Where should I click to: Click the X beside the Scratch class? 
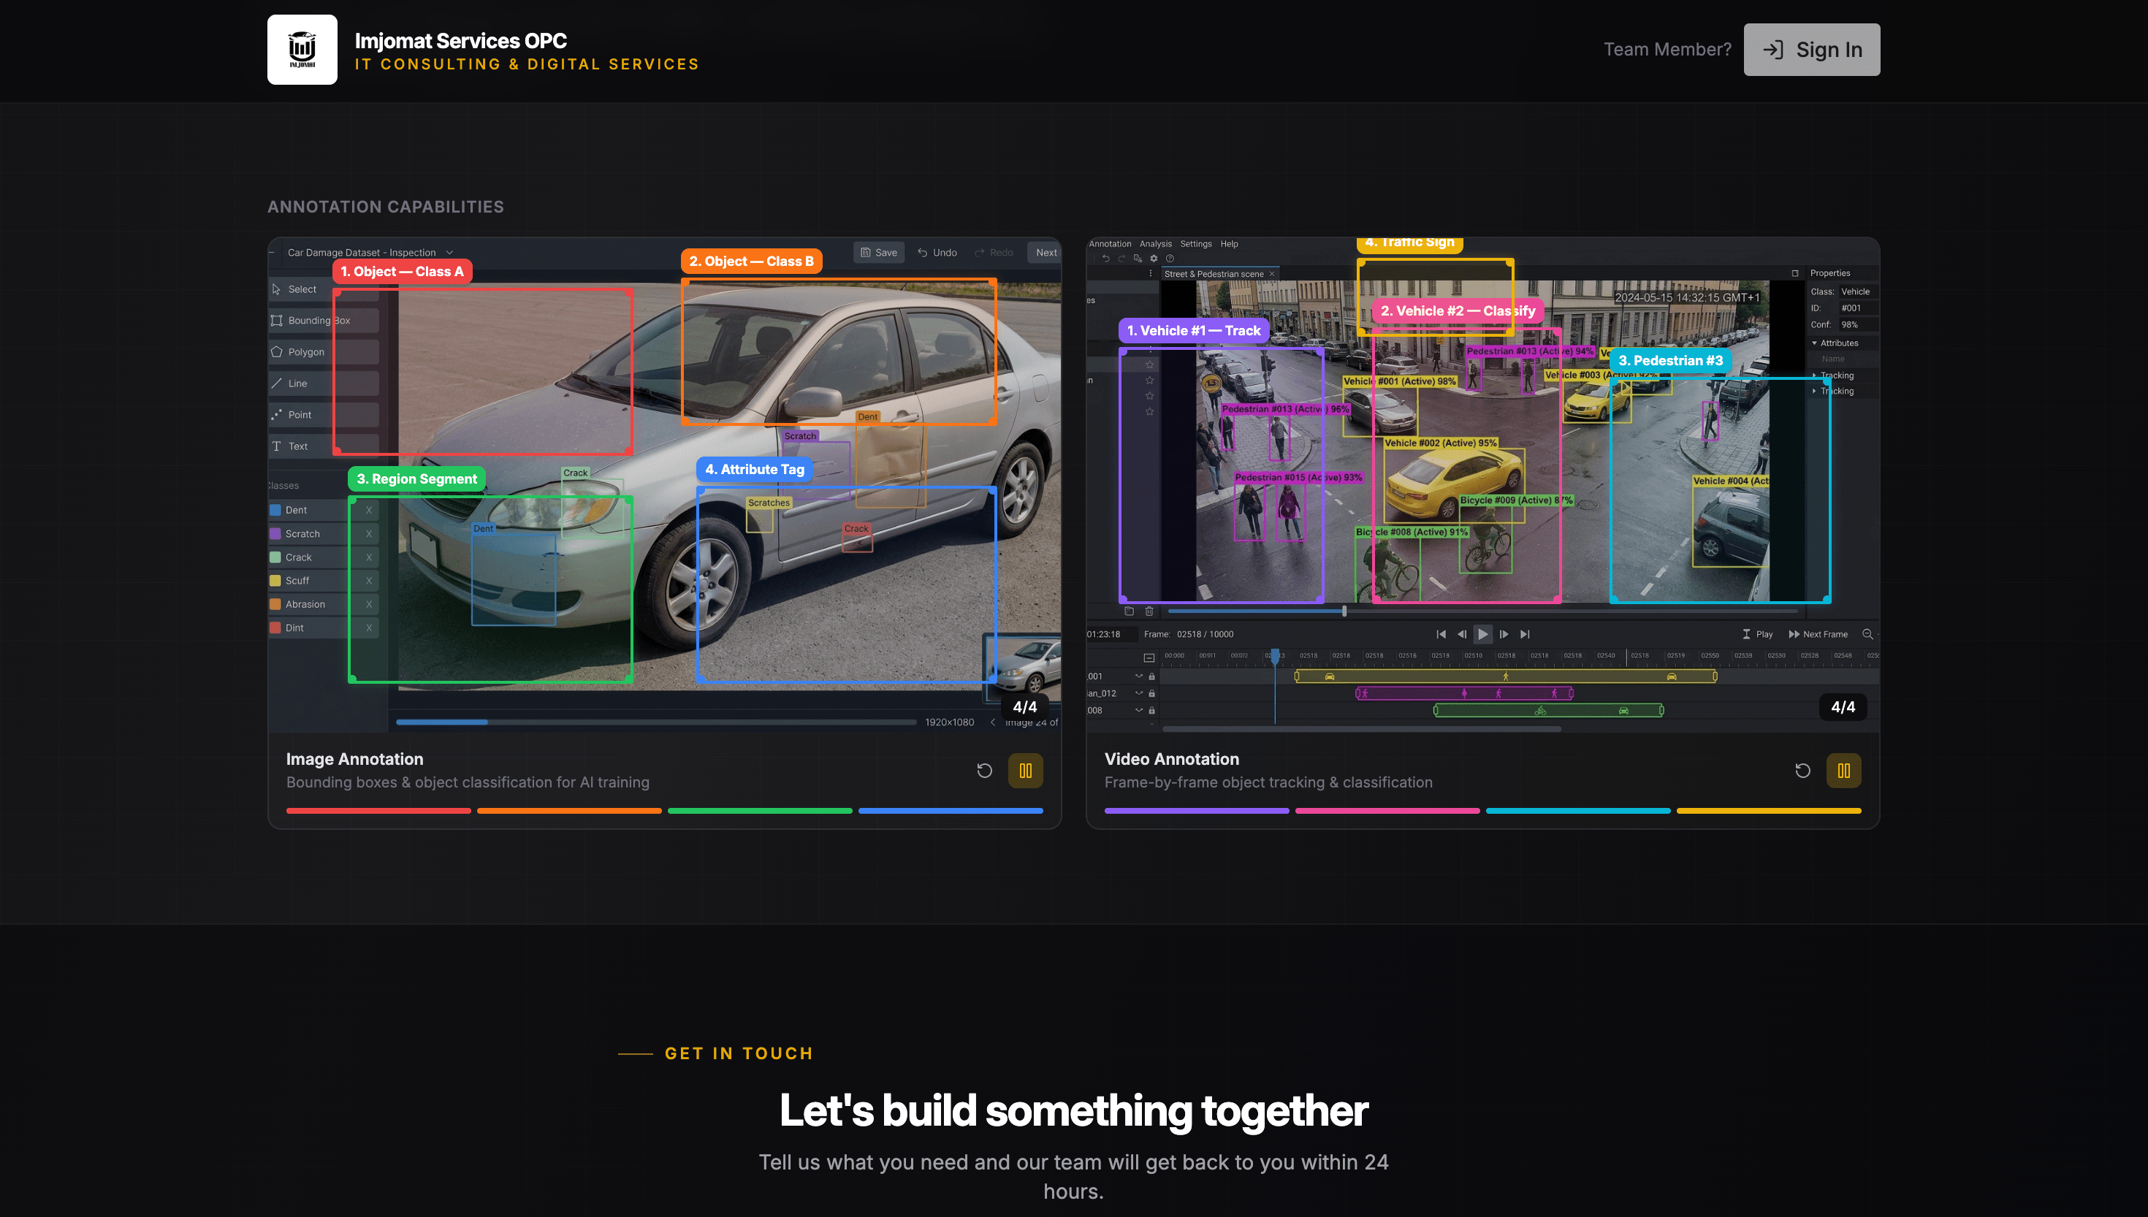[x=368, y=533]
